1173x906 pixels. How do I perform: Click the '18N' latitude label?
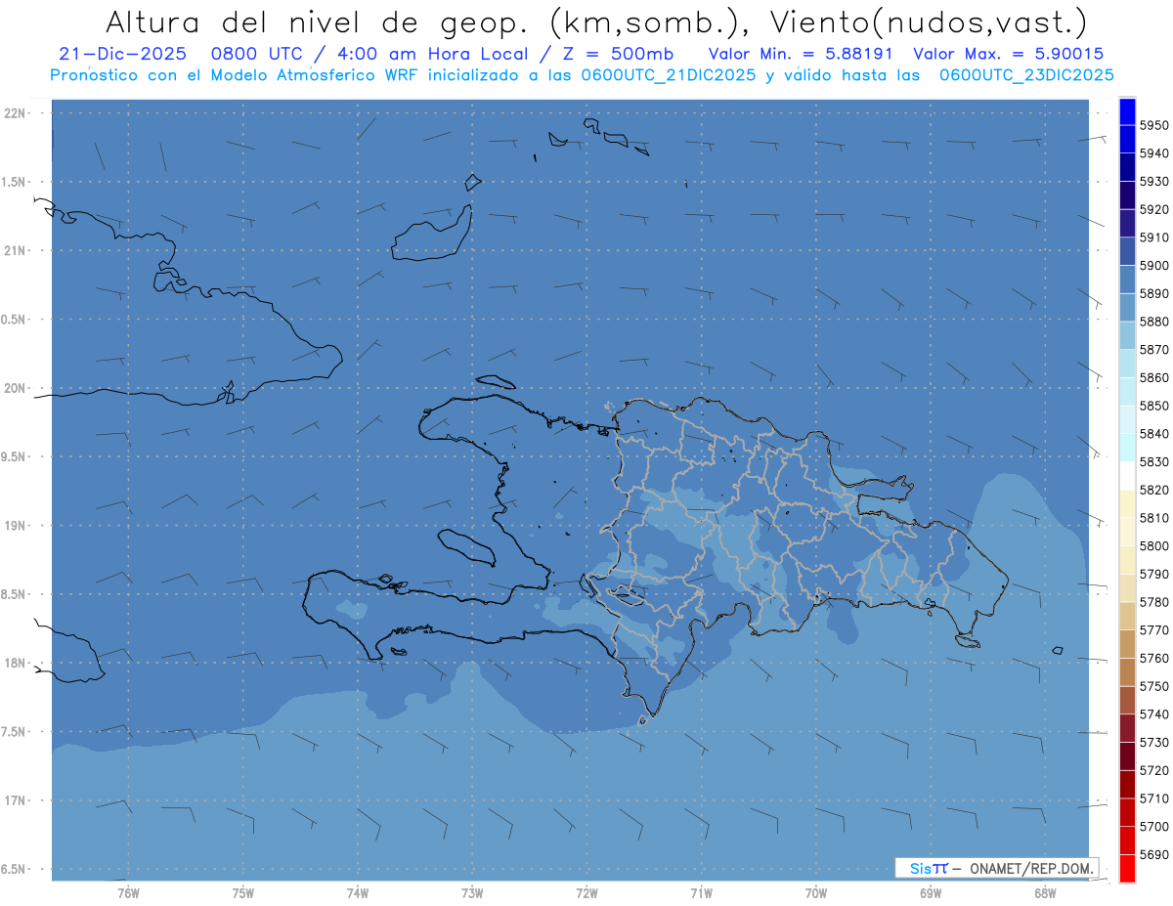(17, 664)
